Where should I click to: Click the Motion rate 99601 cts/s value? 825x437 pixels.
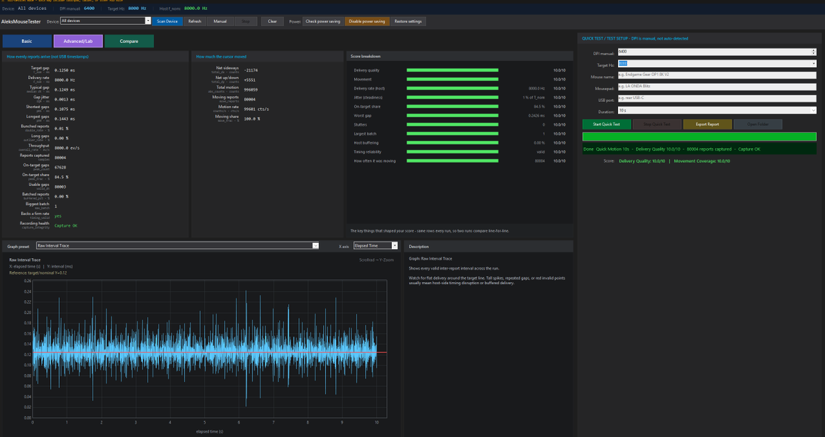(255, 109)
